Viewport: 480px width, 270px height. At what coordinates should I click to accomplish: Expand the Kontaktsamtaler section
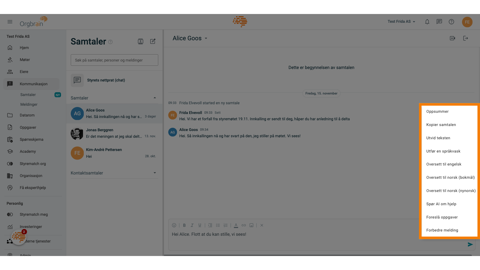[154, 173]
